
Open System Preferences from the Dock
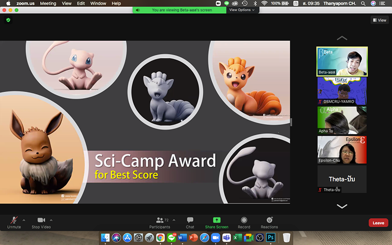pos(138,238)
